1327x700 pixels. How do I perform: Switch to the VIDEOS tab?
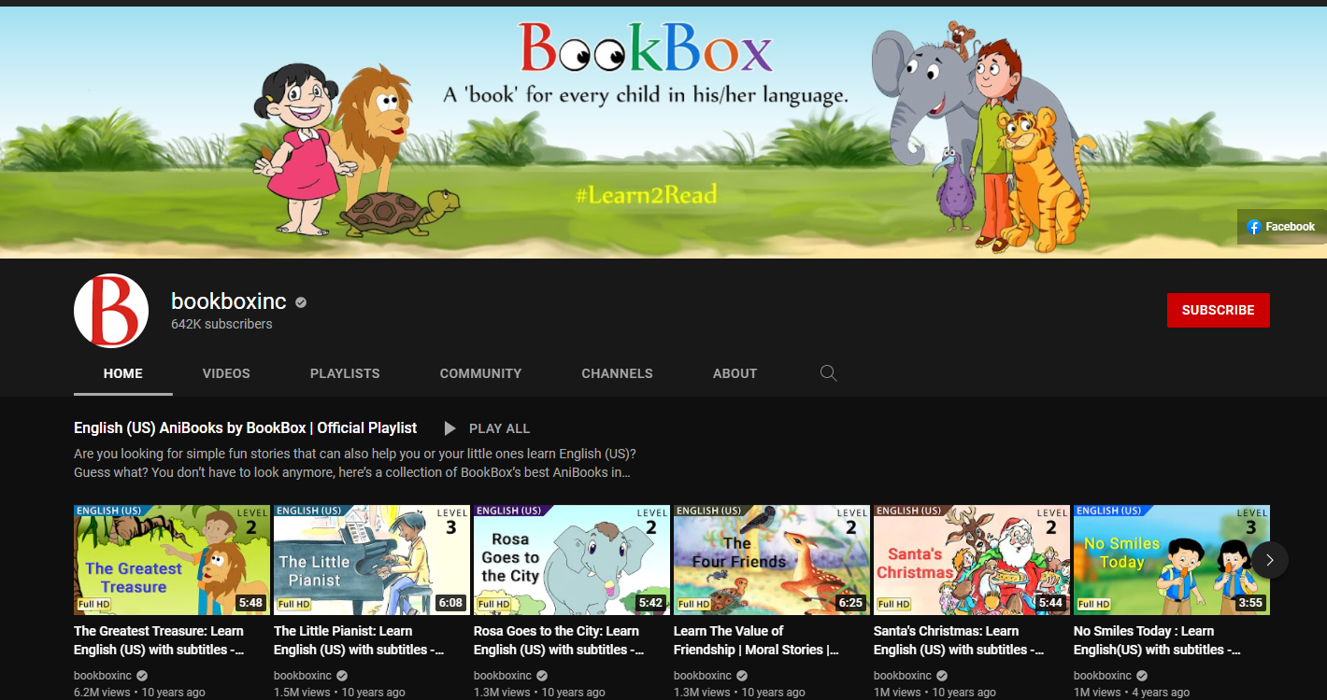(226, 372)
